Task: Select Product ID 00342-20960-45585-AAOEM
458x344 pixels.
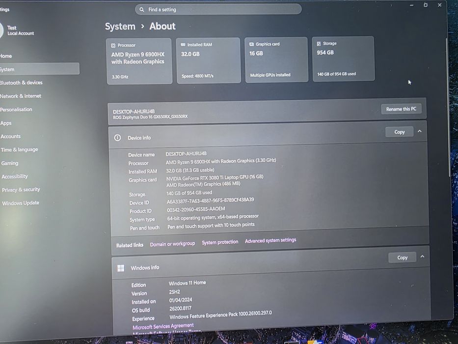Action: click(x=196, y=209)
